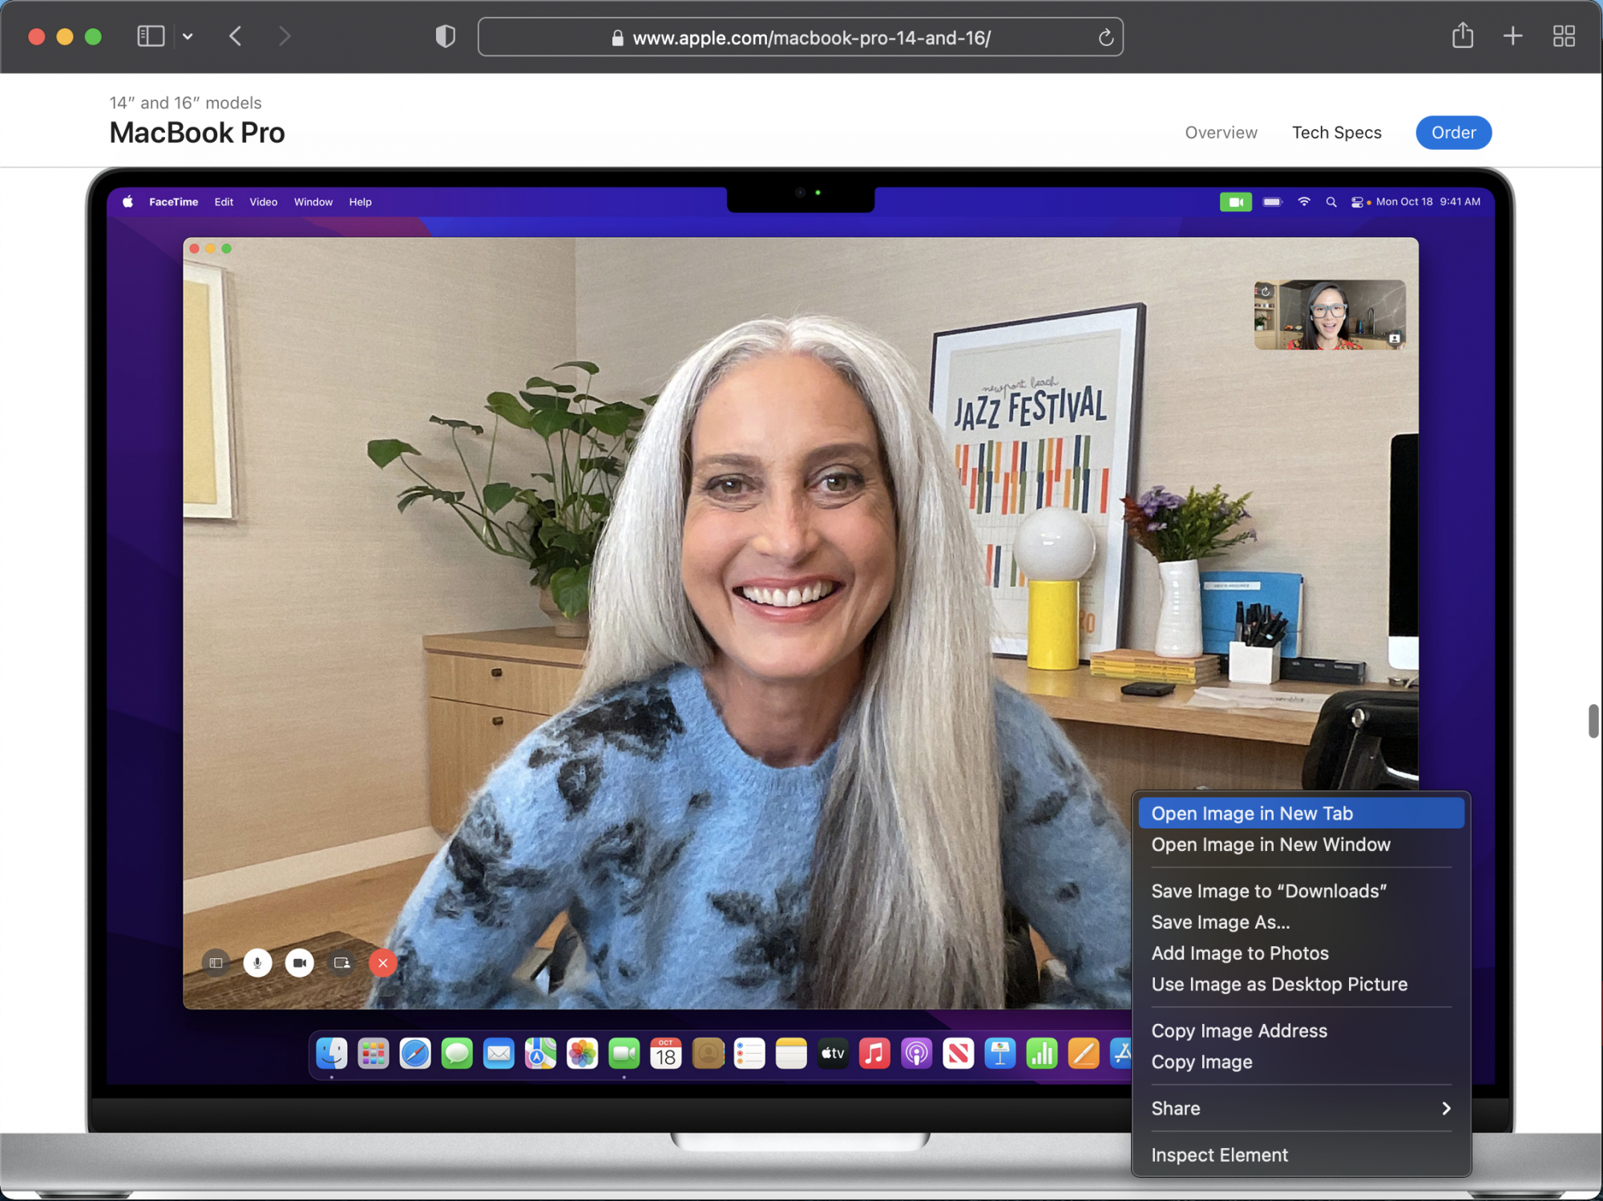Go back with the back arrow
1603x1201 pixels.
236,36
